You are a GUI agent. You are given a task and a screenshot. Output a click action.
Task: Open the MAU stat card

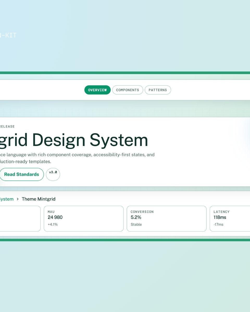coord(84,219)
